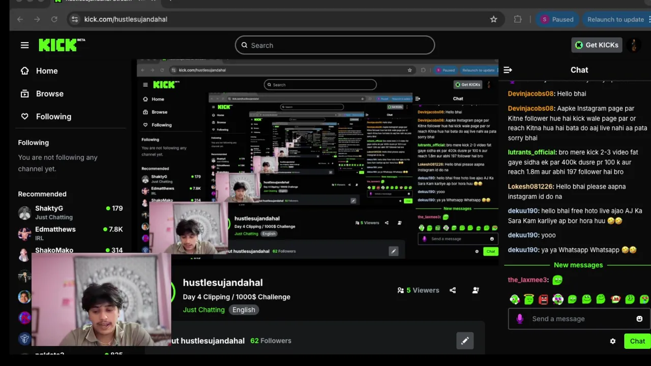Pick the purple-eyed headphones emote
The width and height of the screenshot is (651, 366).
click(x=558, y=299)
